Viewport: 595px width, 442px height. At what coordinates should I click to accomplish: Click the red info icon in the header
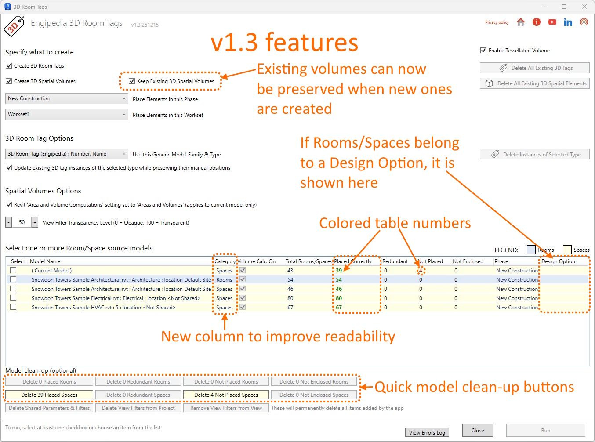click(x=537, y=22)
